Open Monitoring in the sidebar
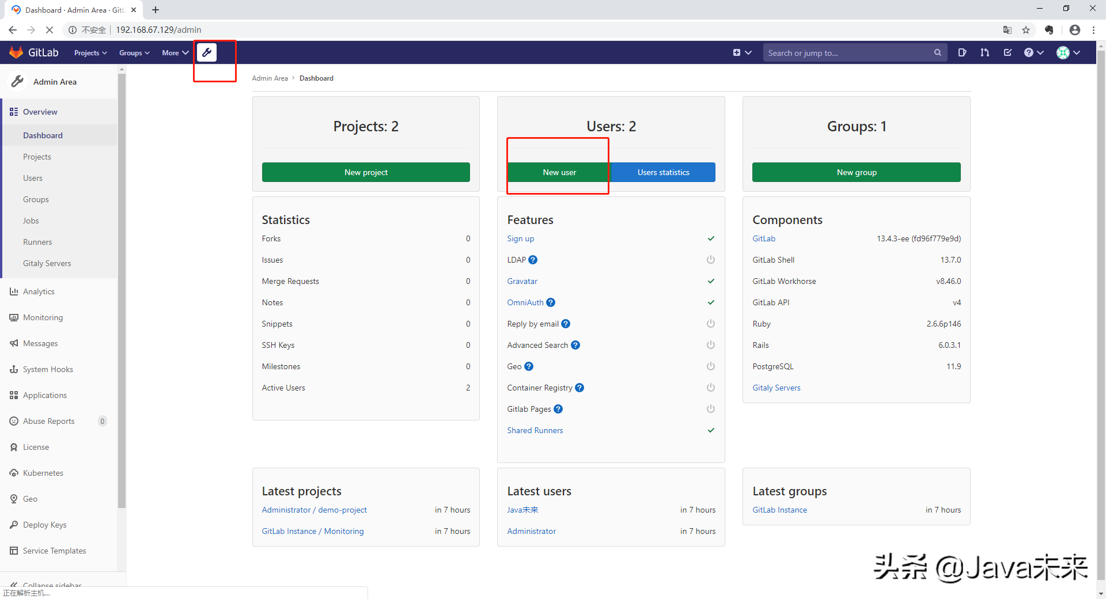This screenshot has height=599, width=1106. [59, 317]
